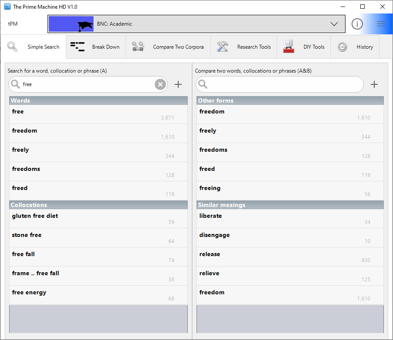Click magnifier inside compare search field

(203, 84)
